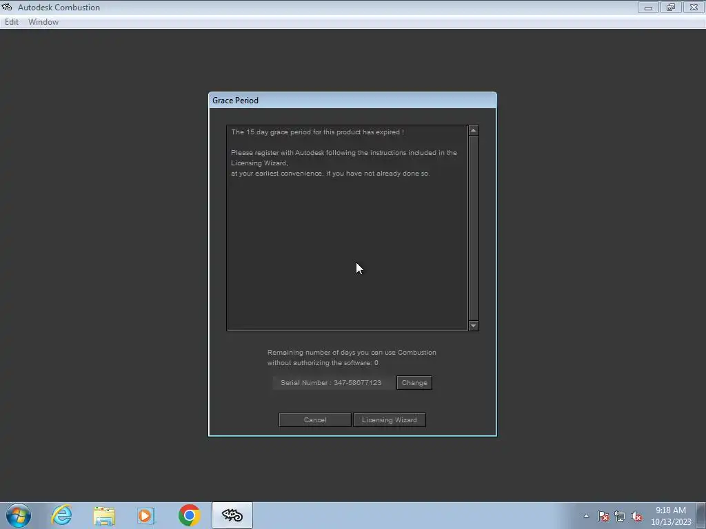Close the Autodesk Combustion window
The image size is (706, 529).
[694, 7]
